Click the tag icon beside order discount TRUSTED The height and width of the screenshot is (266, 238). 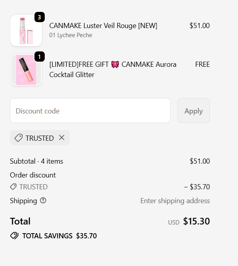click(x=13, y=187)
